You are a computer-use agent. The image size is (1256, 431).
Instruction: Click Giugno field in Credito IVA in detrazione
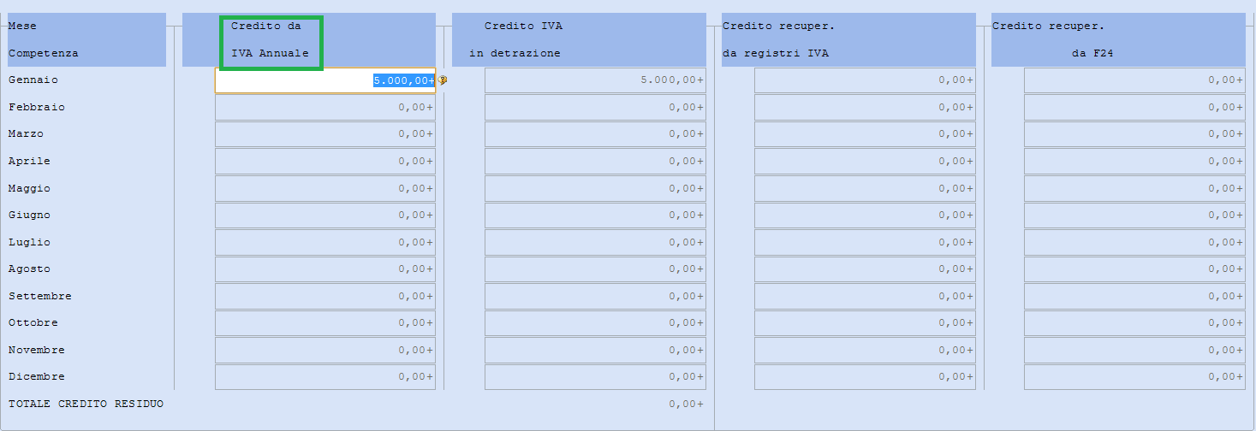pos(595,215)
